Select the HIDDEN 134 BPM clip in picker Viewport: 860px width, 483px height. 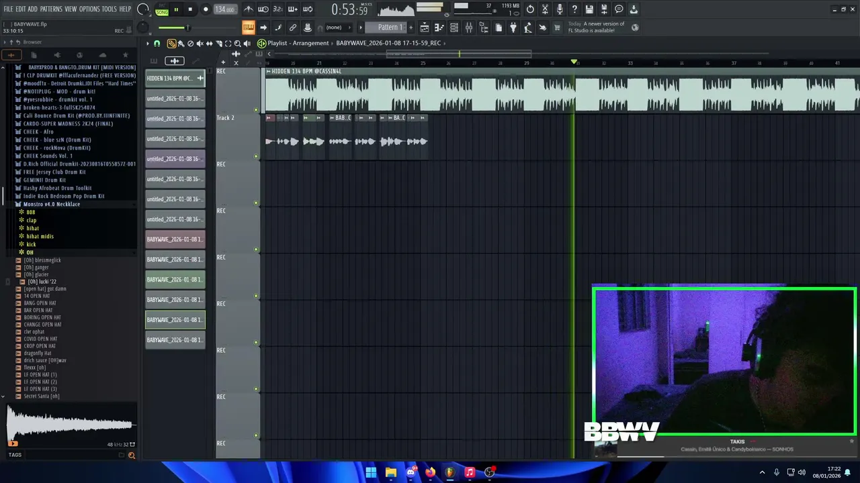(175, 78)
